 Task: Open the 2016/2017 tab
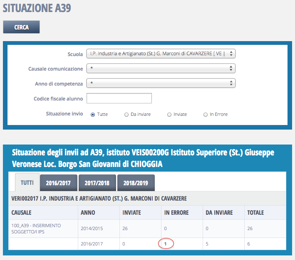[x=59, y=183]
